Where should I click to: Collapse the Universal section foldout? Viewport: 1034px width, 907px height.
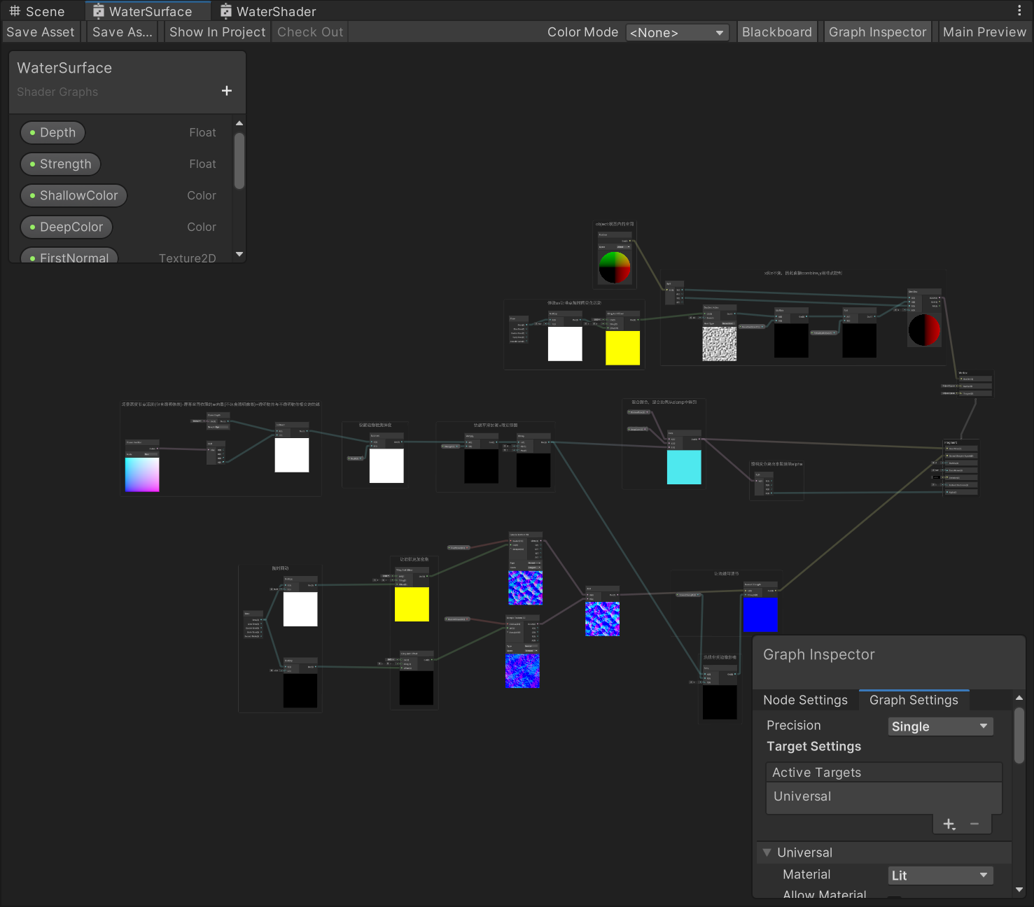pyautogui.click(x=767, y=852)
